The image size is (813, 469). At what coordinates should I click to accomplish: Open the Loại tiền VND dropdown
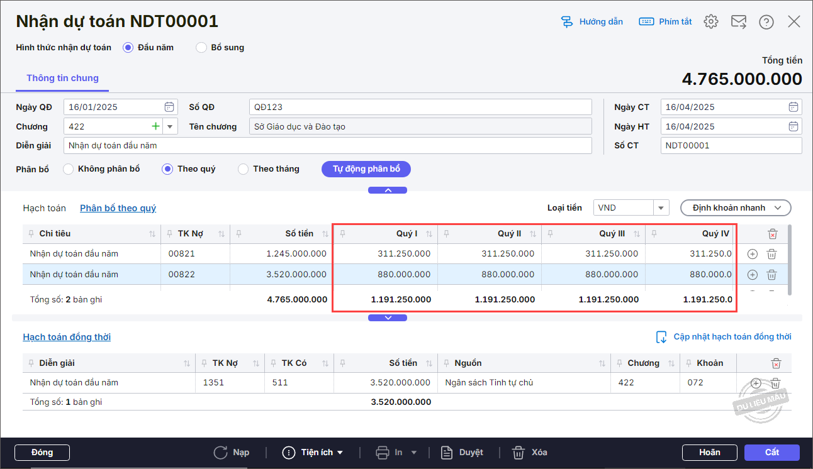[661, 207]
